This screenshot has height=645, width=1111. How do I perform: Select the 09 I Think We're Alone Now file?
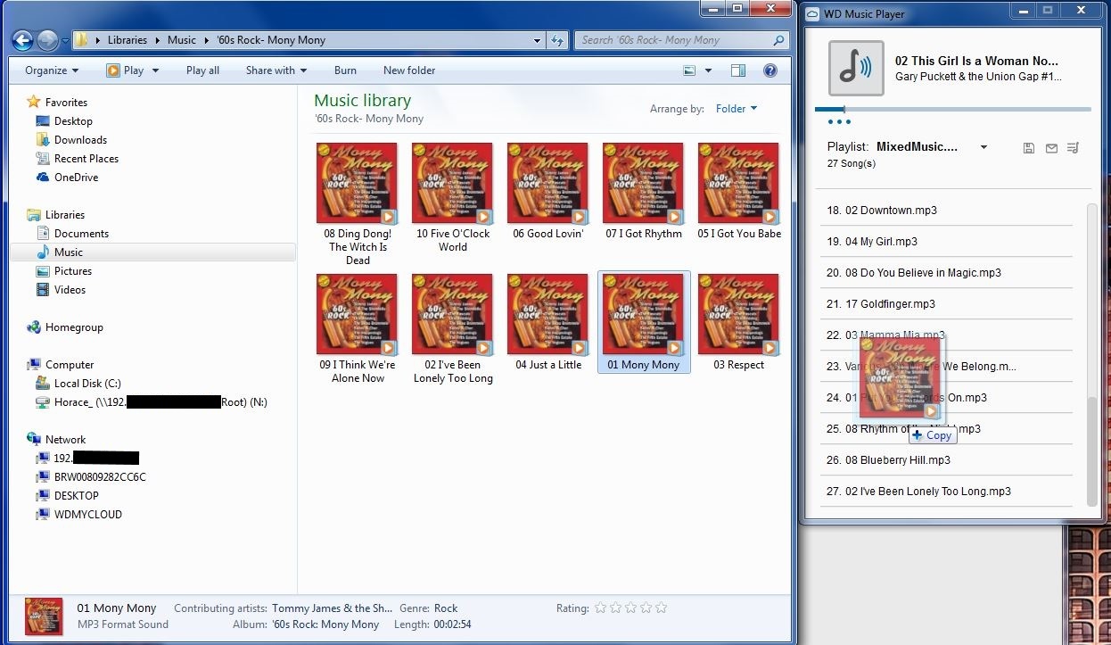point(358,328)
